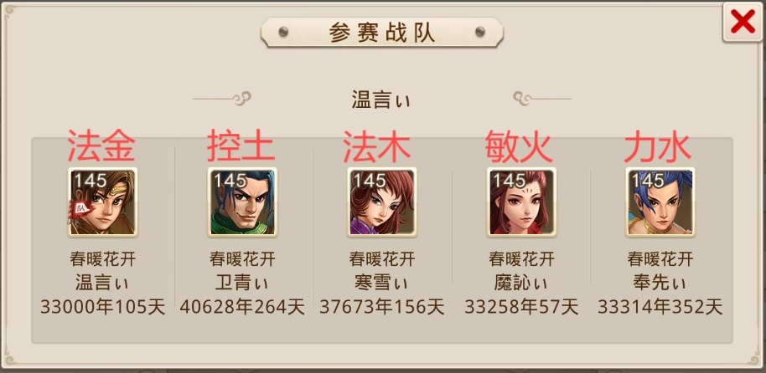766x373 pixels.
Task: Click team name 温言ぃ header
Action: pos(381,100)
